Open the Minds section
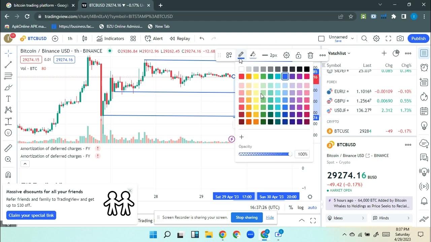Image resolution: width=431 pixels, height=242 pixels. (392, 218)
